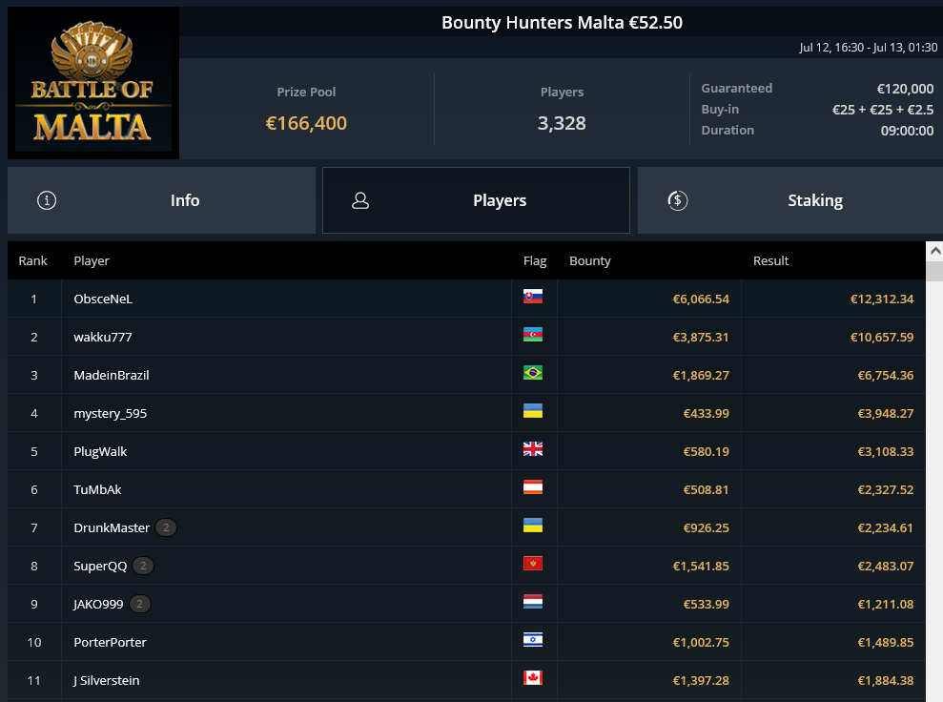Select player mystery_595 row
Screen dimensions: 943x702
pos(466,413)
